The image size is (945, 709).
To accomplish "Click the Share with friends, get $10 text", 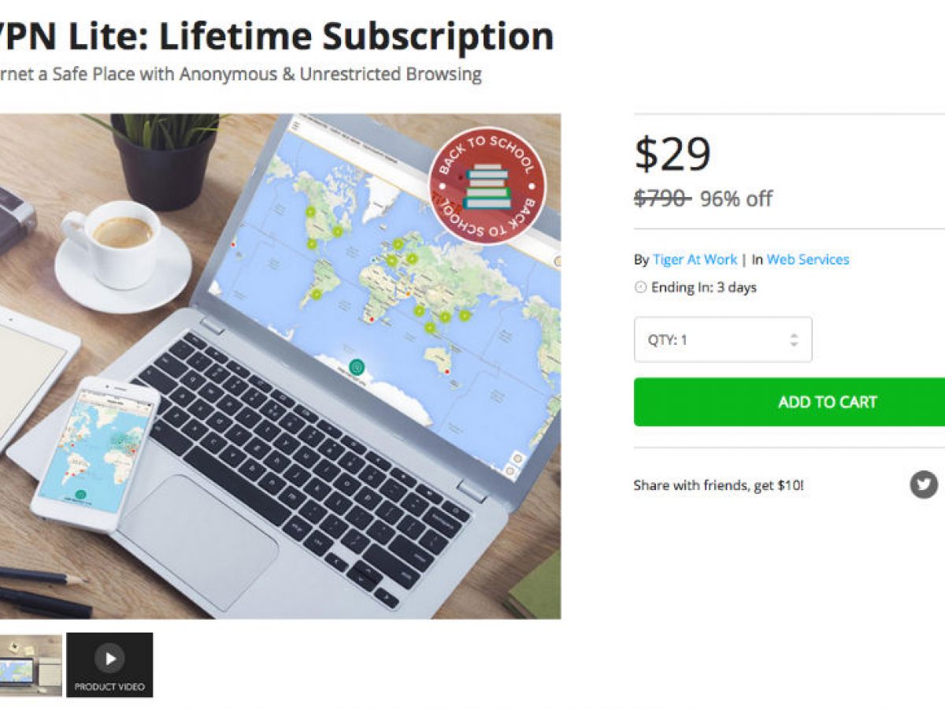I will pos(718,485).
